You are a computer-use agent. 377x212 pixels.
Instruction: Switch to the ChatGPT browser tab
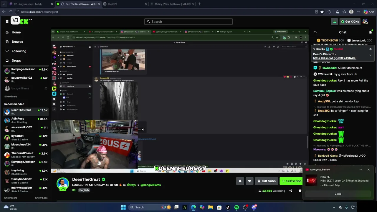tap(125, 4)
